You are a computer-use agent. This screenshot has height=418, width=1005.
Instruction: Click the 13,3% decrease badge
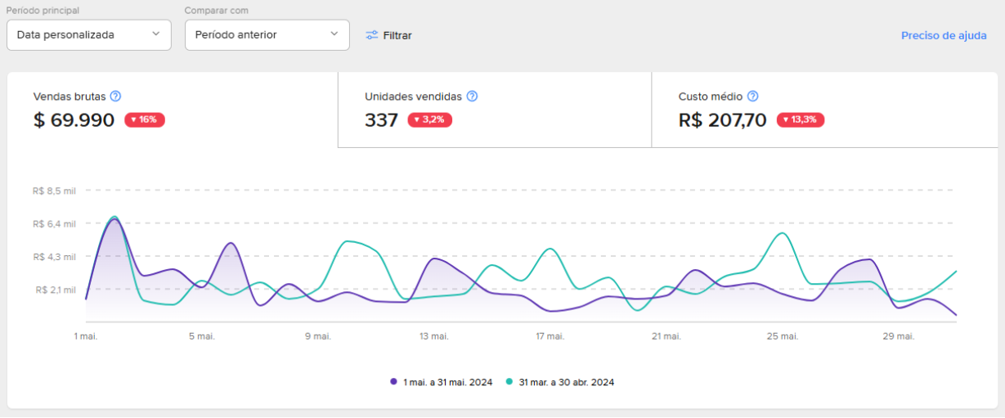coord(801,119)
